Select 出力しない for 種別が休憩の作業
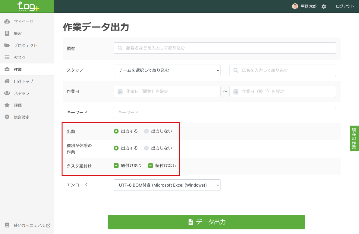The height and width of the screenshot is (234, 359). 146,148
